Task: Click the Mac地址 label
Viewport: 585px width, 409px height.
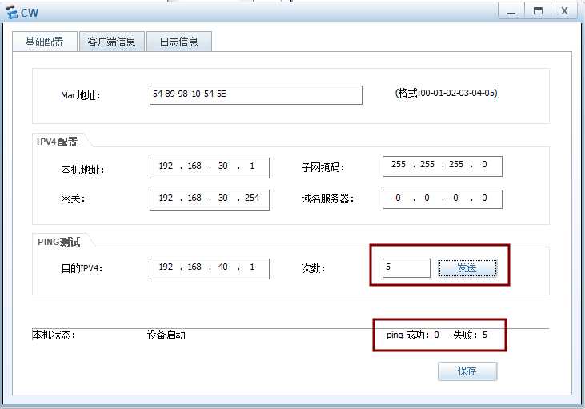Action: point(81,95)
